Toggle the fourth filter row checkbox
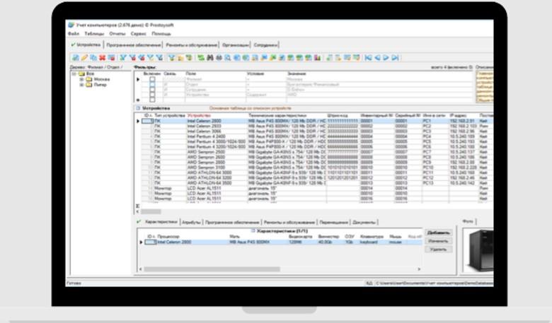Image resolution: width=552 pixels, height=323 pixels. click(x=152, y=94)
